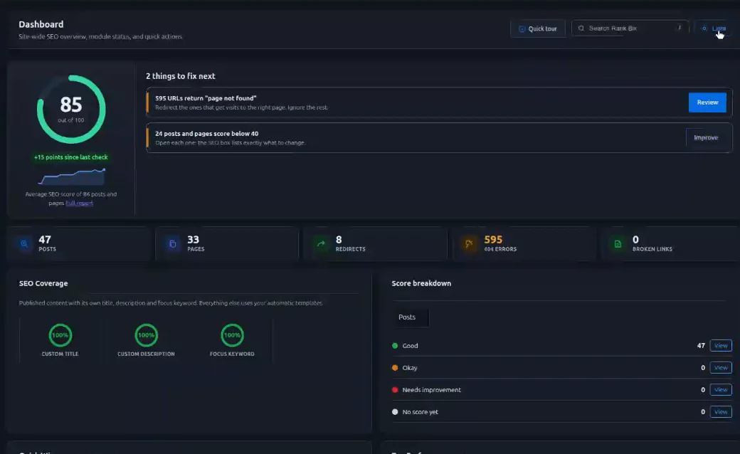This screenshot has width=740, height=454.
Task: Click the orange Okay status dot
Action: coord(395,368)
